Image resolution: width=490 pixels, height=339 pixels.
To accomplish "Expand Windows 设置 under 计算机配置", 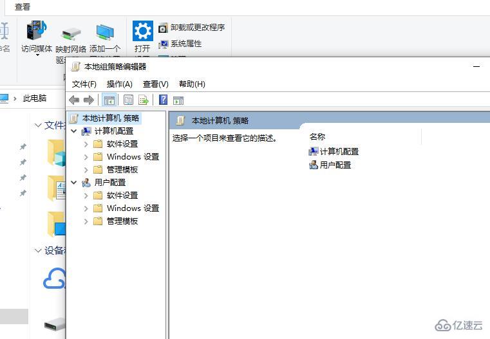I will (86, 157).
